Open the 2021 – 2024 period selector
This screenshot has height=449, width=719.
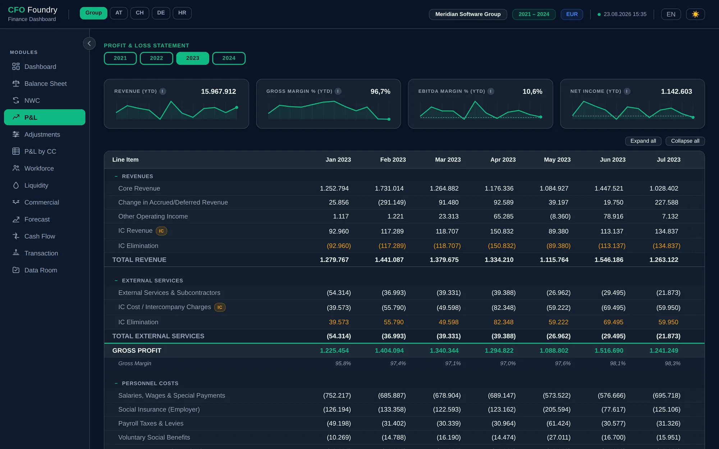[534, 14]
